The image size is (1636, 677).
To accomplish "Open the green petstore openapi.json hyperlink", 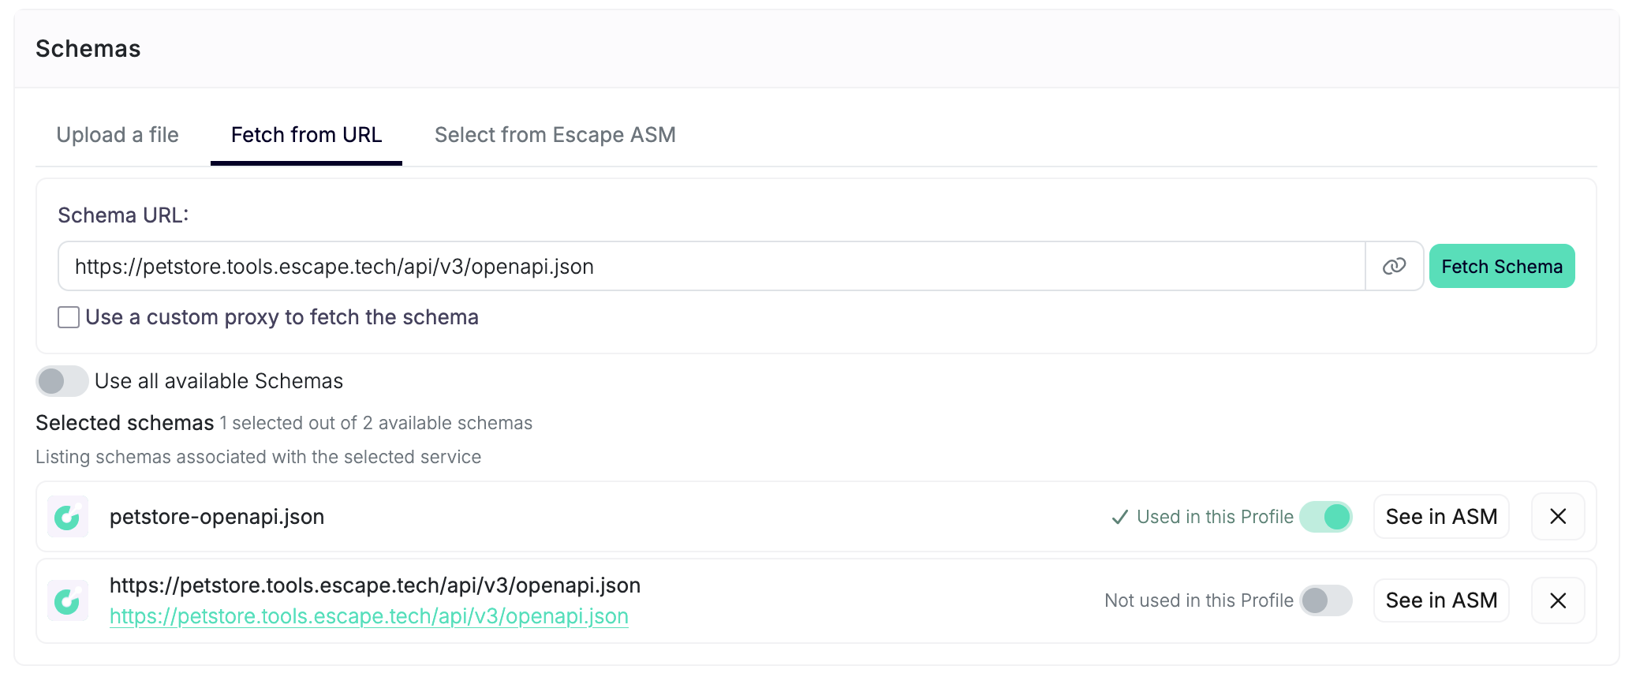I will tap(368, 616).
